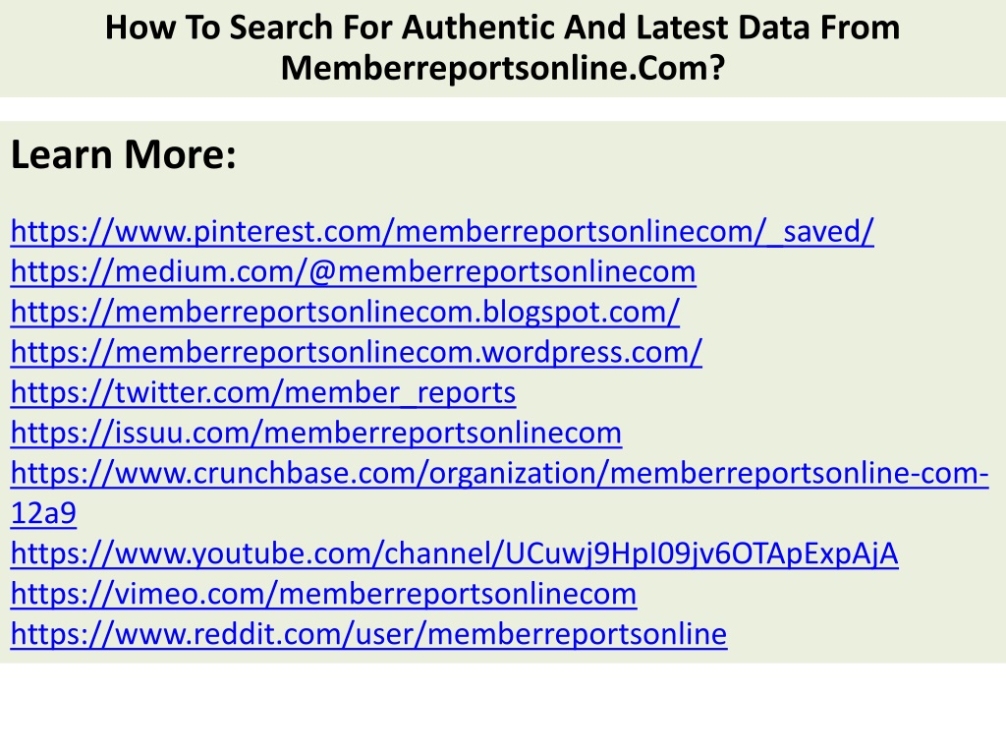Click the 'How To Search For Authentic' title line
This screenshot has height=755, width=1006.
point(502,27)
